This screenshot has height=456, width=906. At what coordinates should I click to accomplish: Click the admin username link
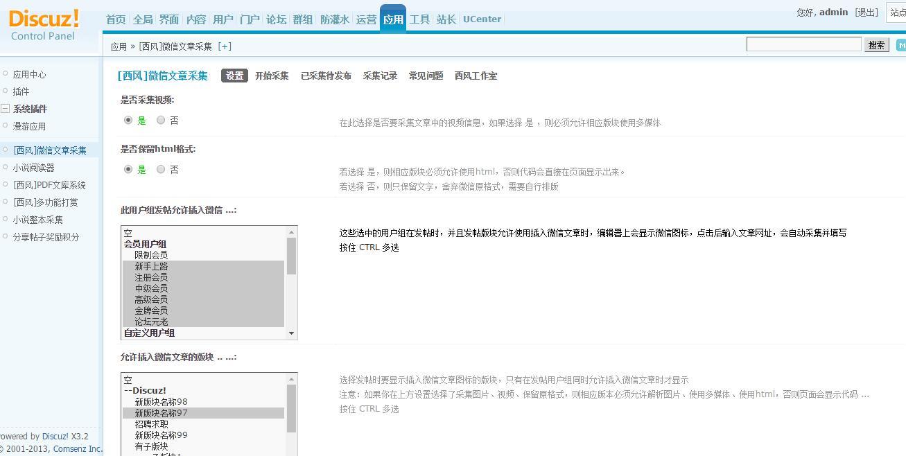(x=833, y=12)
